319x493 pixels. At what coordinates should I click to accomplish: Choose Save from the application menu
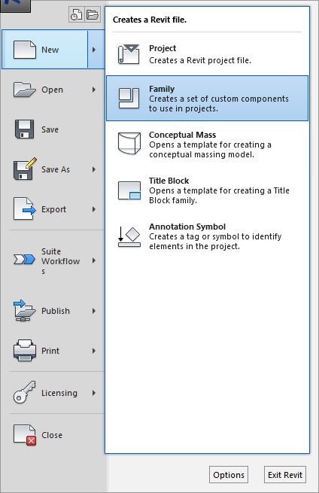click(52, 129)
